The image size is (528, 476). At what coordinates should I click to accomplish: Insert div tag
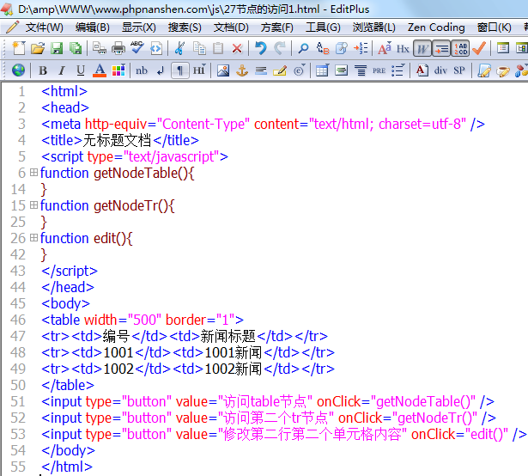(x=440, y=70)
